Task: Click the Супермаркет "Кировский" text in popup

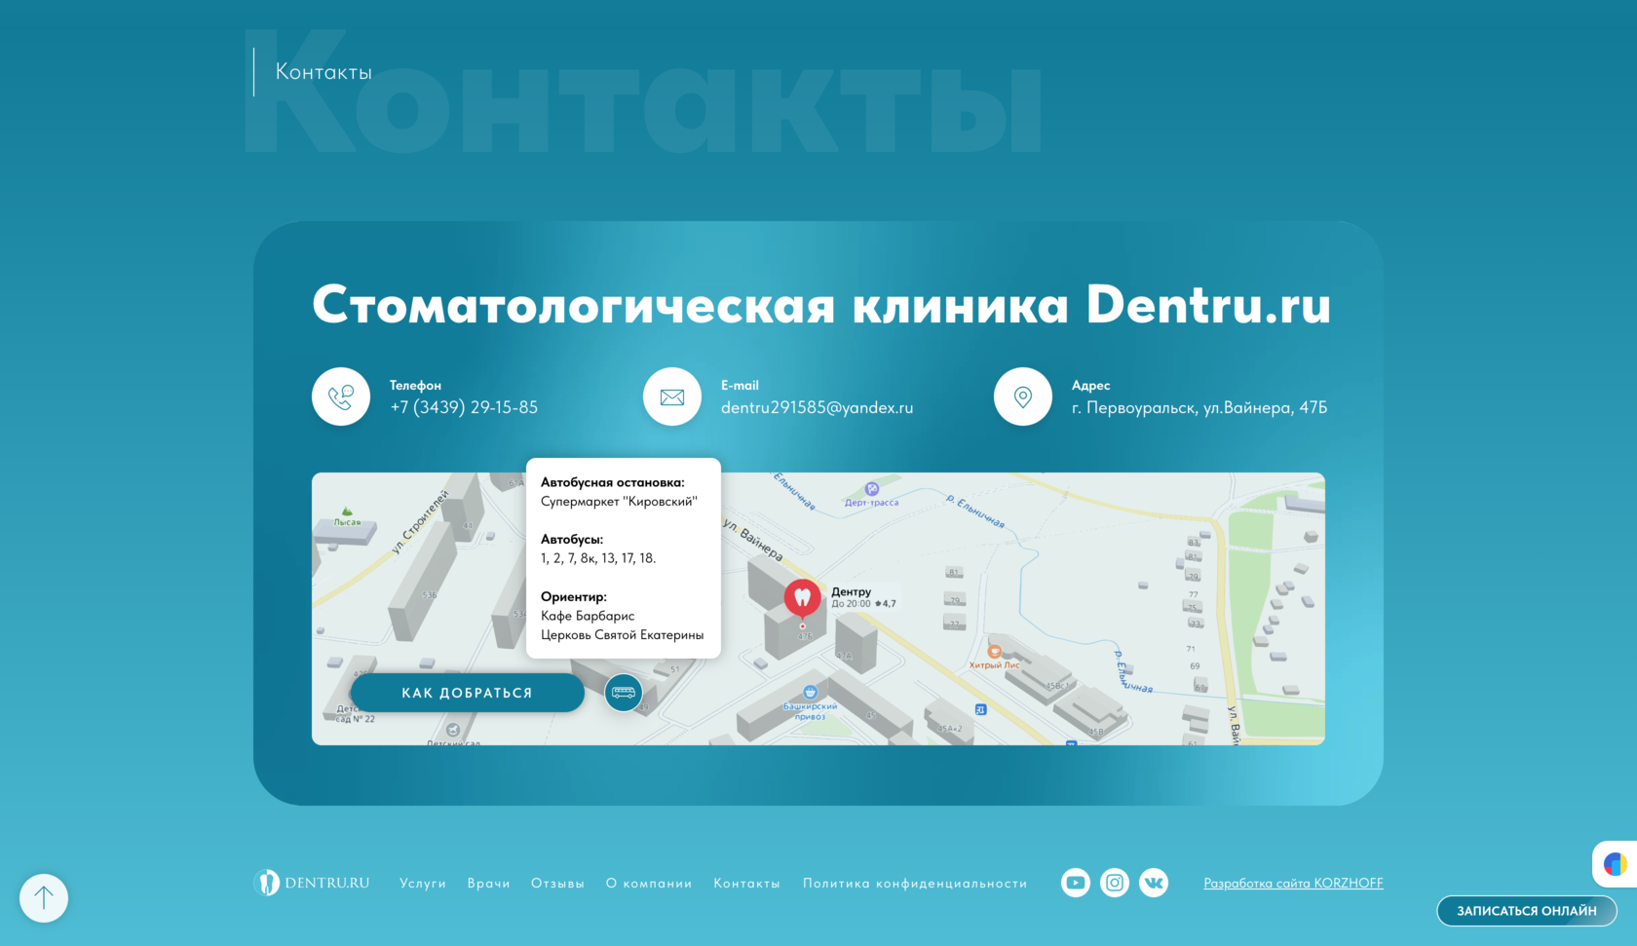Action: pos(620,501)
